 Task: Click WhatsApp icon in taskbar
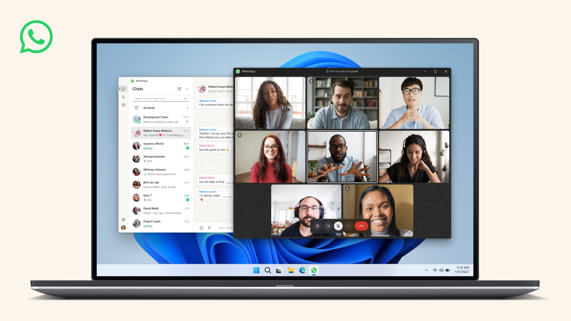pos(314,270)
